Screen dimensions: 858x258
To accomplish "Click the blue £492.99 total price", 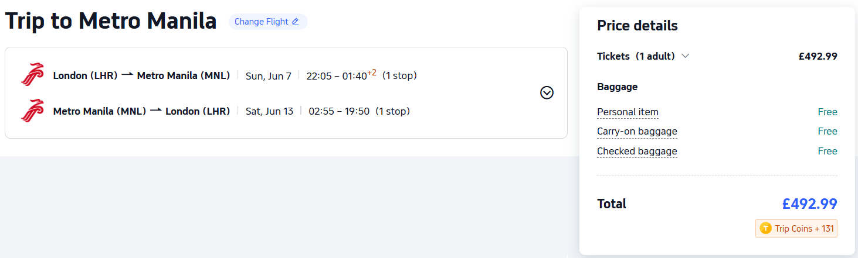I will coord(809,204).
